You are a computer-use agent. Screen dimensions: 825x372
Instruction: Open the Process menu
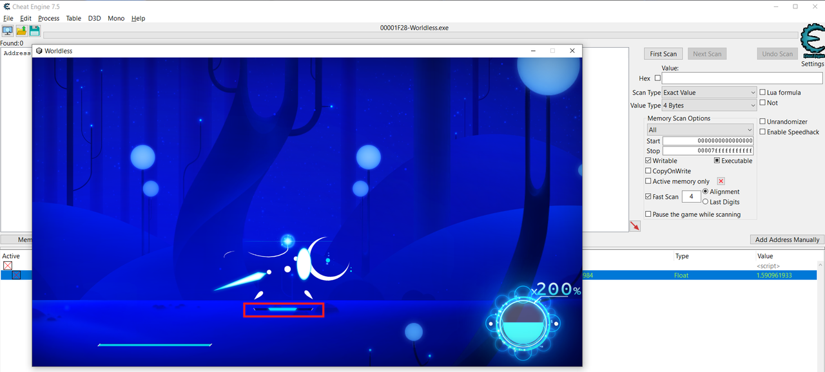48,19
